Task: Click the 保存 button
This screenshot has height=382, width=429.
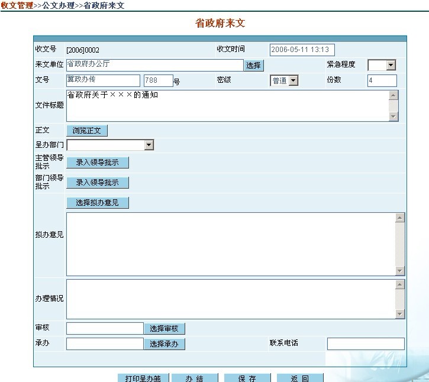Action: point(247,378)
